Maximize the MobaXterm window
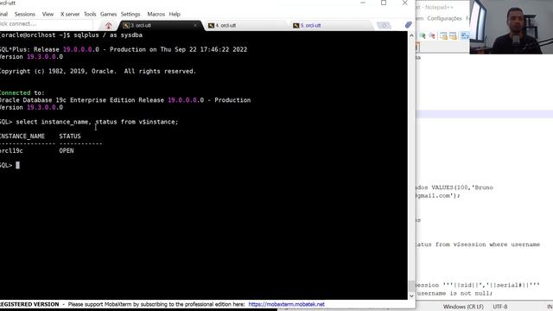553x311 pixels. [384, 3]
